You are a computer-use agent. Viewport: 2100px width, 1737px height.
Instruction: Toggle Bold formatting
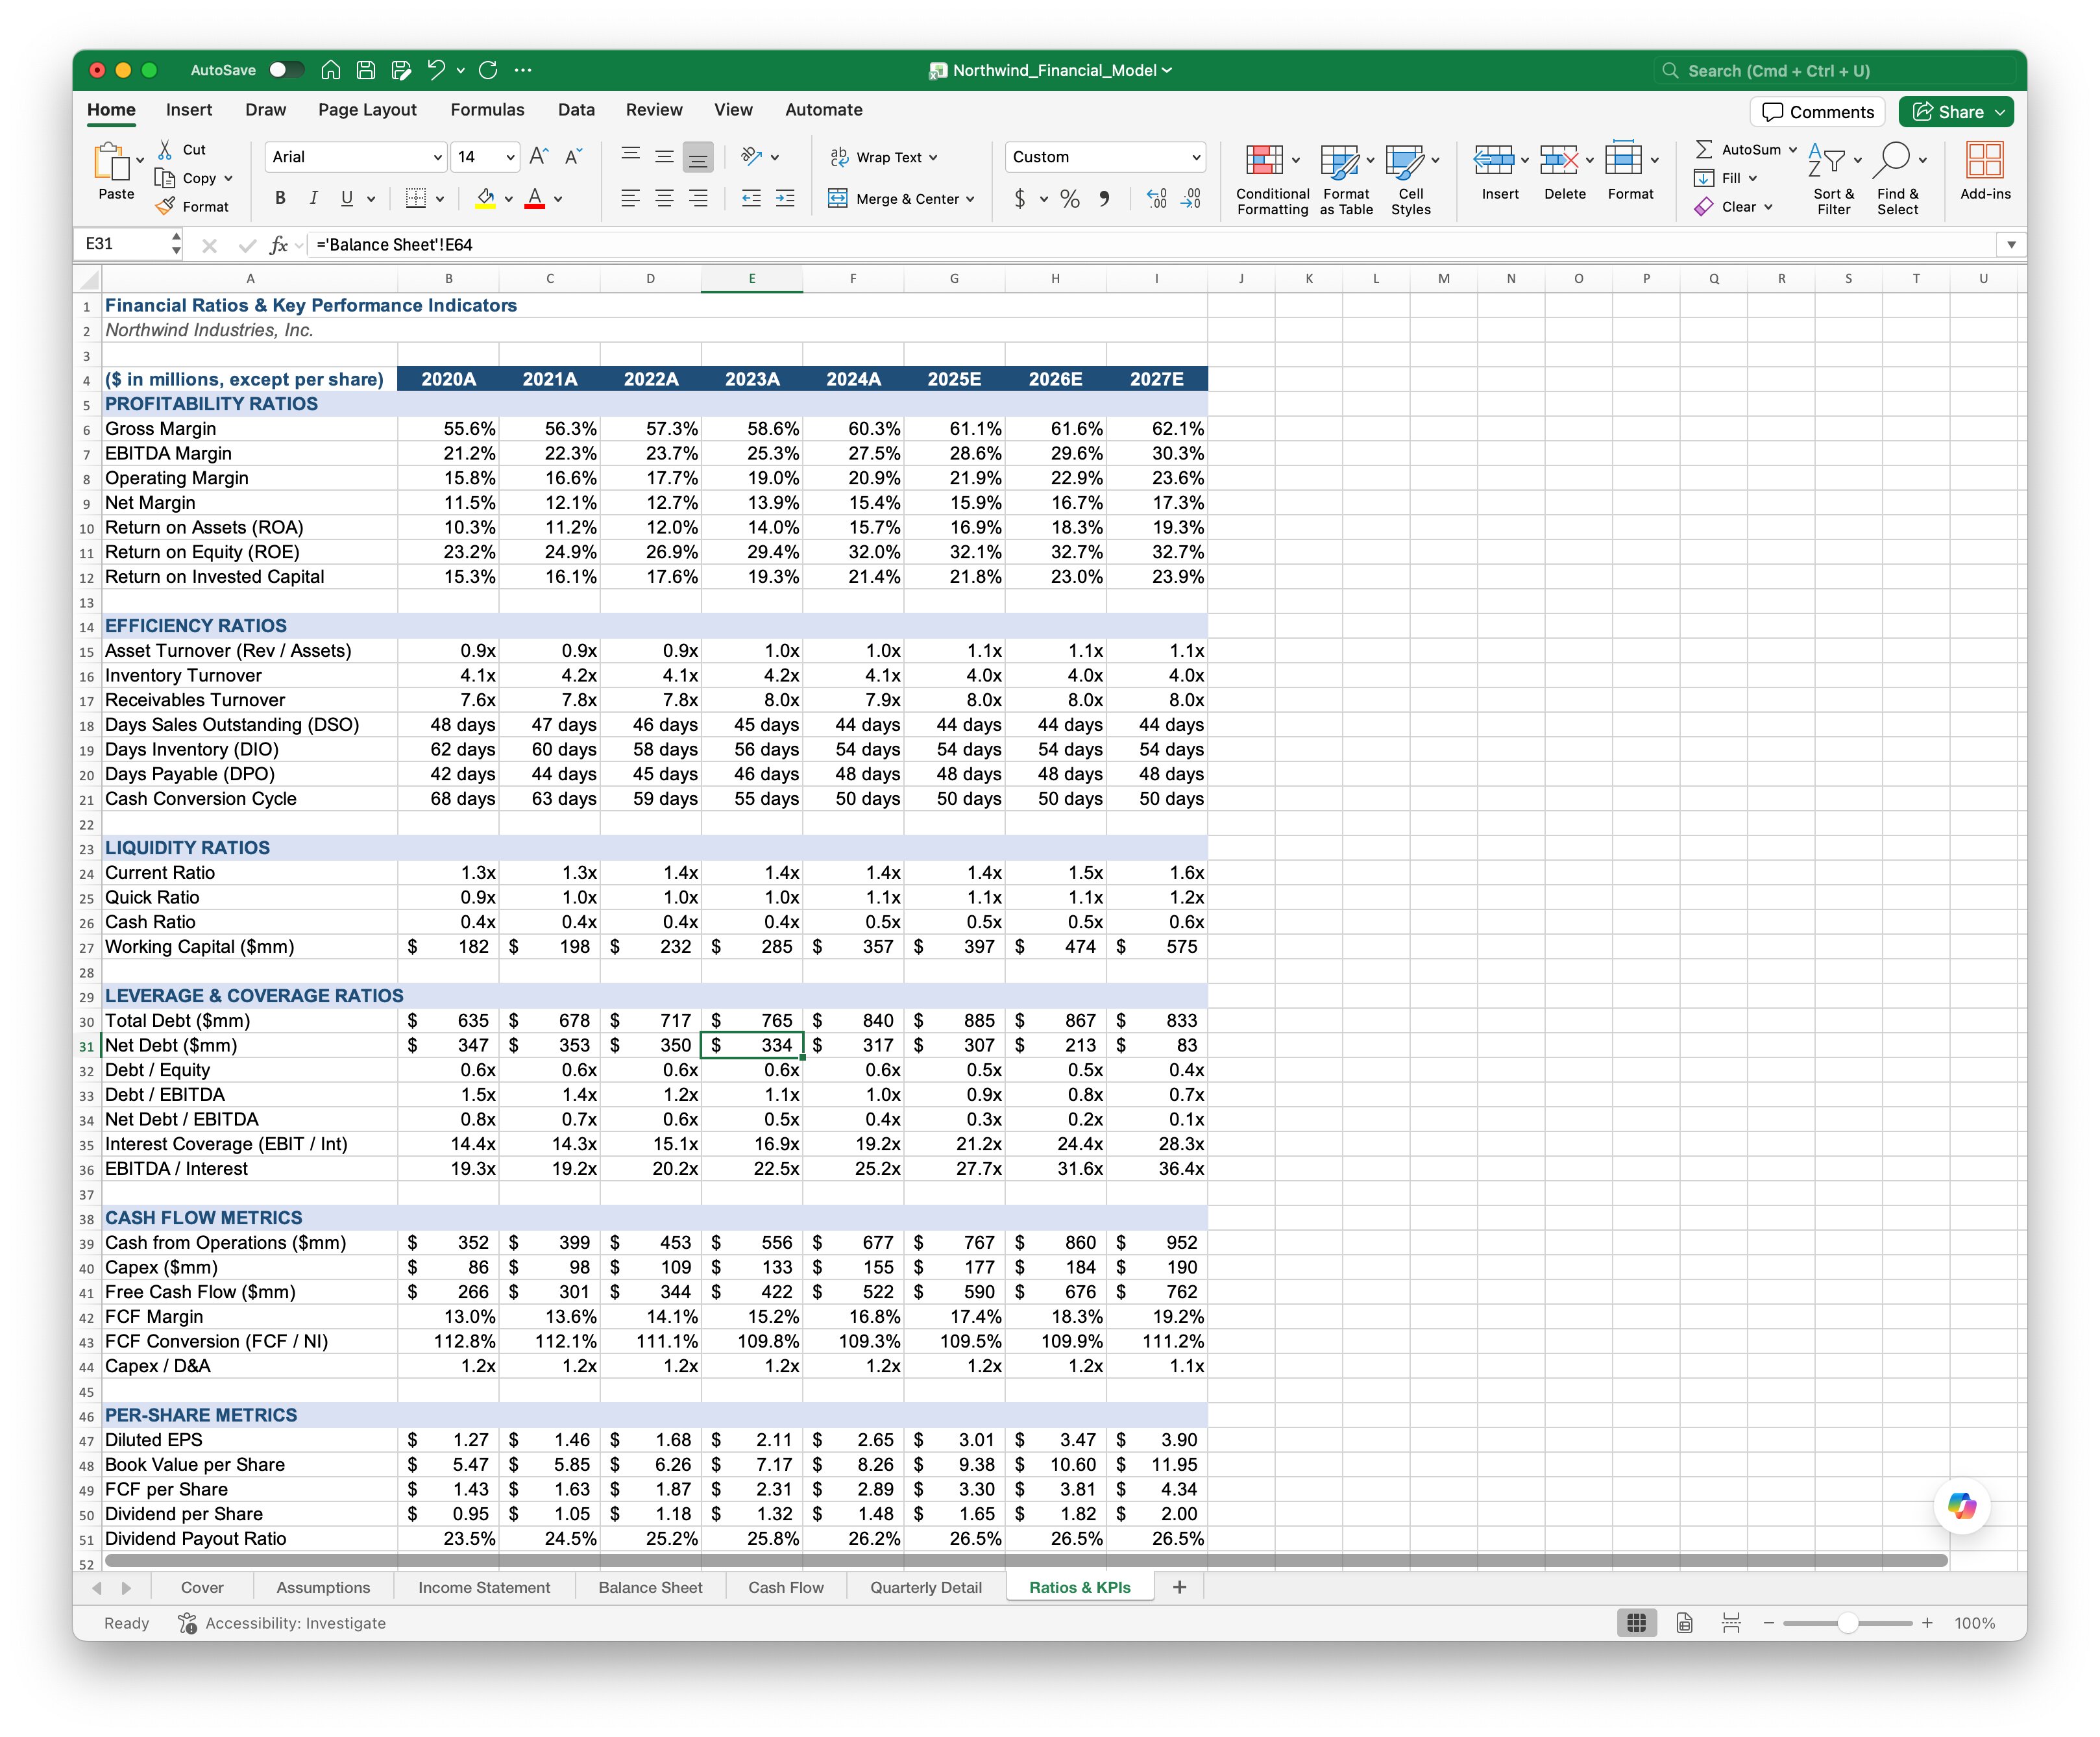tap(281, 199)
